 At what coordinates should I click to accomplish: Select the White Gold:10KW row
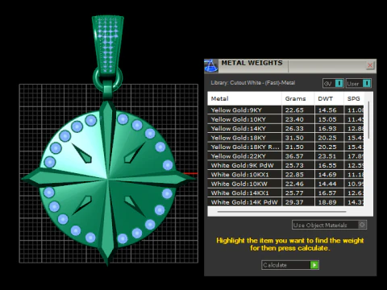click(x=285, y=184)
